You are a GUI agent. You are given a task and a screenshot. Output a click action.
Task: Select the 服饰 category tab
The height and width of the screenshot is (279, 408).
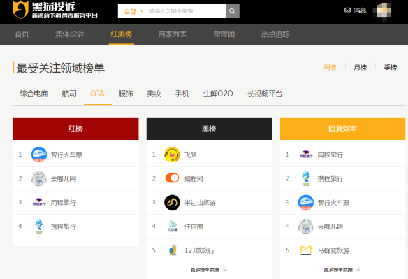point(126,94)
